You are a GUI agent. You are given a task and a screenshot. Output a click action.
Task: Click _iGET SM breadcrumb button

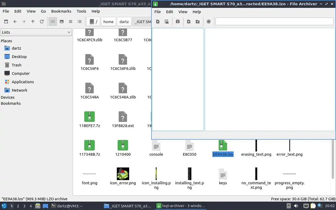click(142, 22)
